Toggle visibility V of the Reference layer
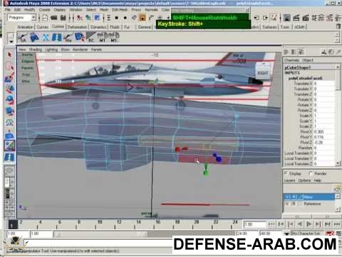This screenshot has height=257, width=342. [286, 204]
